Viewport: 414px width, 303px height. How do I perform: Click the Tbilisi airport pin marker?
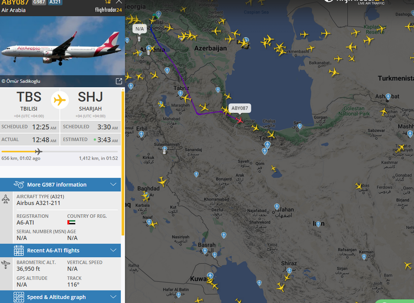click(158, 14)
